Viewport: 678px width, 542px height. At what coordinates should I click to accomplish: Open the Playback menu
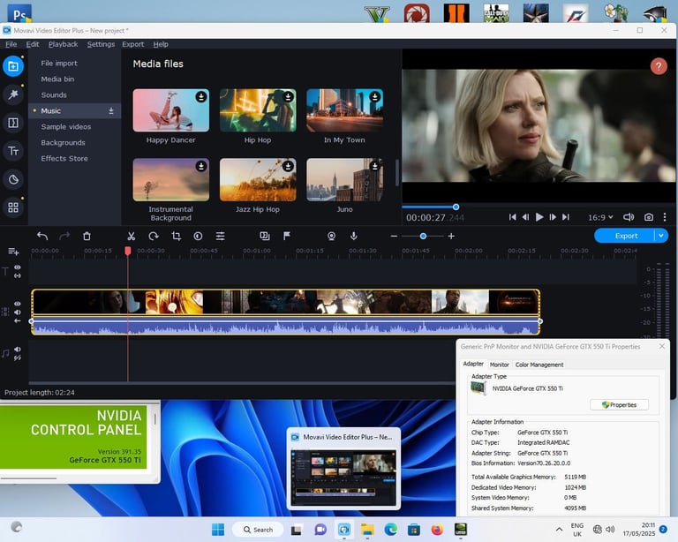(64, 44)
